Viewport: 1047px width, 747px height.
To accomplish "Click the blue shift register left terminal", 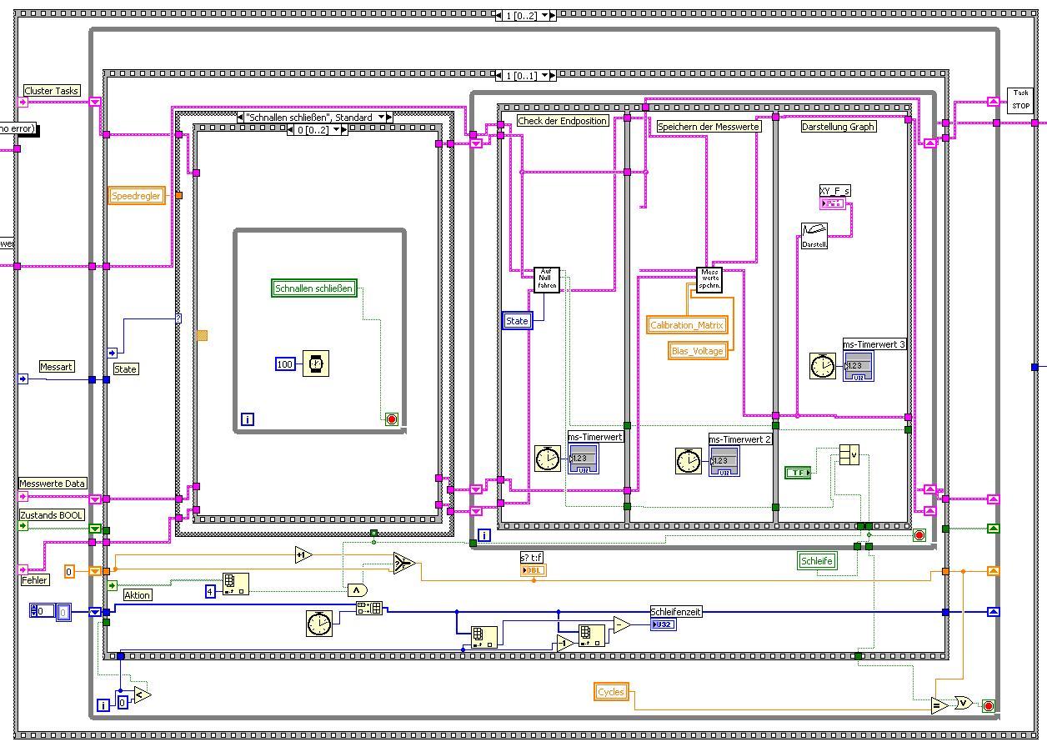I will (95, 612).
